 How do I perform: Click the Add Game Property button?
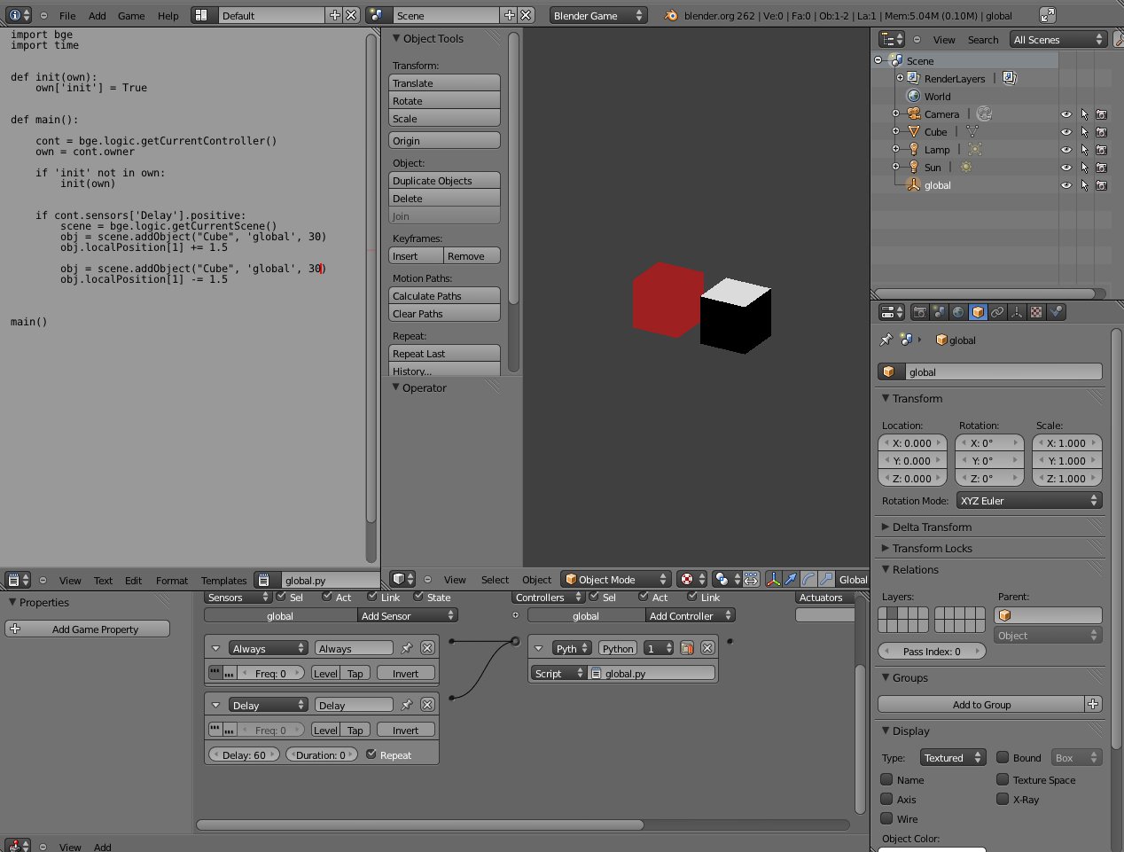[x=88, y=629]
